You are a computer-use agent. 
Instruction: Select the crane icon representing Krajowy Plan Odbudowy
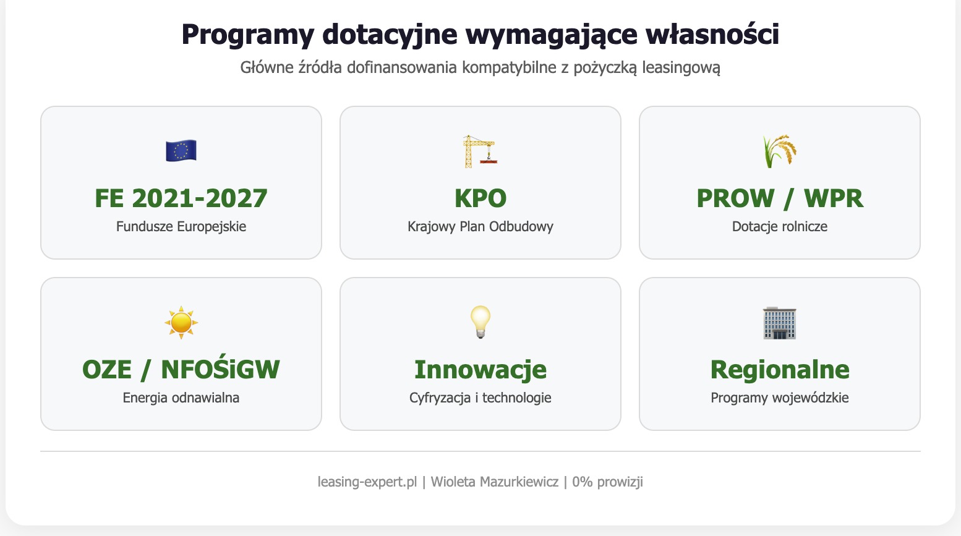(x=480, y=151)
